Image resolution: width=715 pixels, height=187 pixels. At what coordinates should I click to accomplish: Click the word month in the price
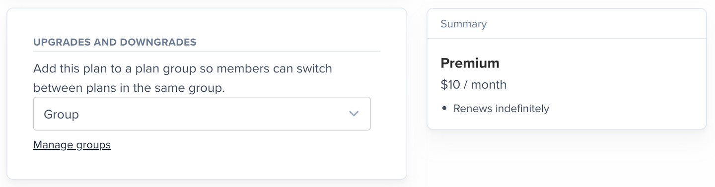click(x=489, y=85)
